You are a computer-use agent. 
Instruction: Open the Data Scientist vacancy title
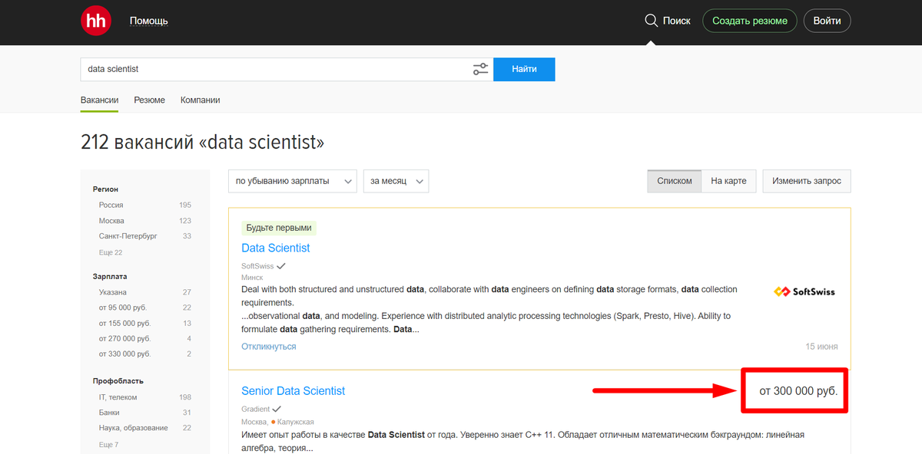276,248
